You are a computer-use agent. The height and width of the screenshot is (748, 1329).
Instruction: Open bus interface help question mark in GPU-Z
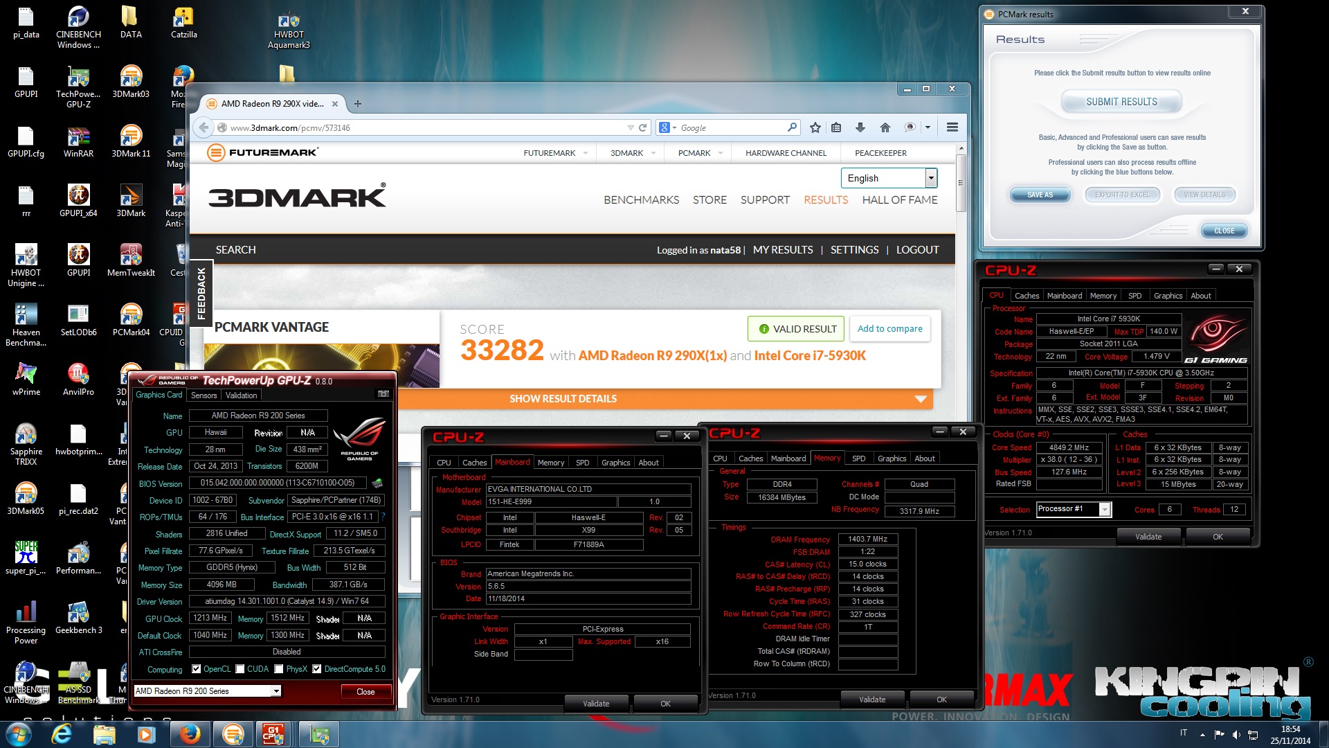click(x=383, y=517)
